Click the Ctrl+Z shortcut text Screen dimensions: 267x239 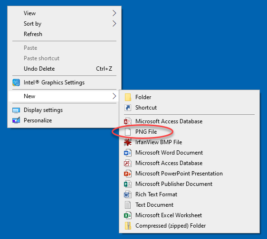pyautogui.click(x=104, y=69)
